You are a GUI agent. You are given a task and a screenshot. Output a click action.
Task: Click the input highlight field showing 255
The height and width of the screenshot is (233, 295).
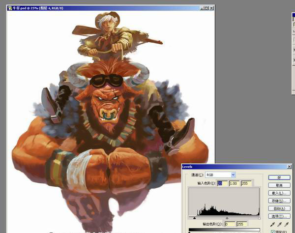click(x=246, y=183)
